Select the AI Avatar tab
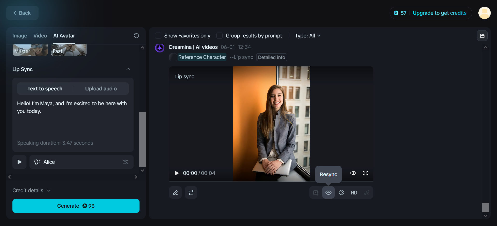 [x=64, y=36]
